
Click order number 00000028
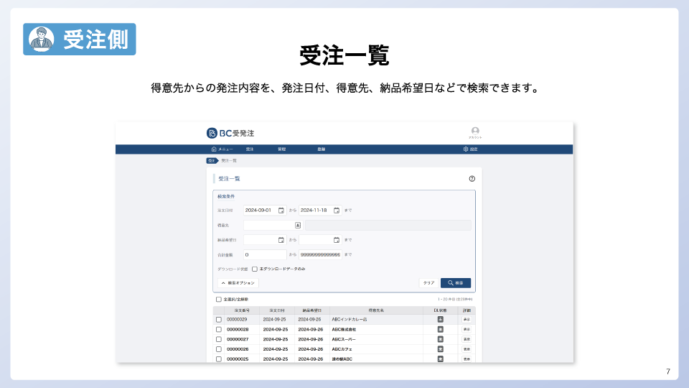tap(238, 330)
